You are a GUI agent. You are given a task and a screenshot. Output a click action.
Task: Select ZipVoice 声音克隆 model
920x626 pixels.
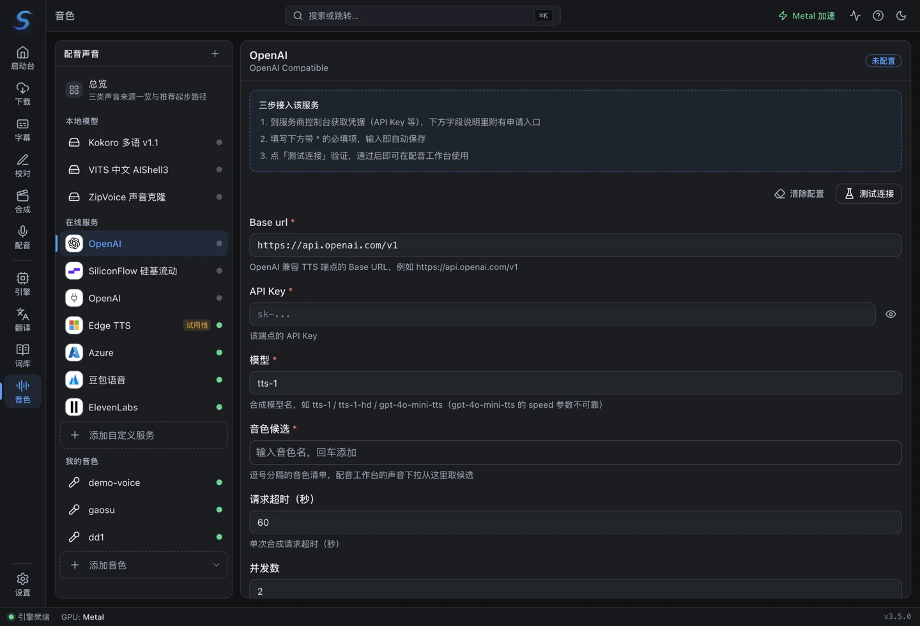coord(144,197)
